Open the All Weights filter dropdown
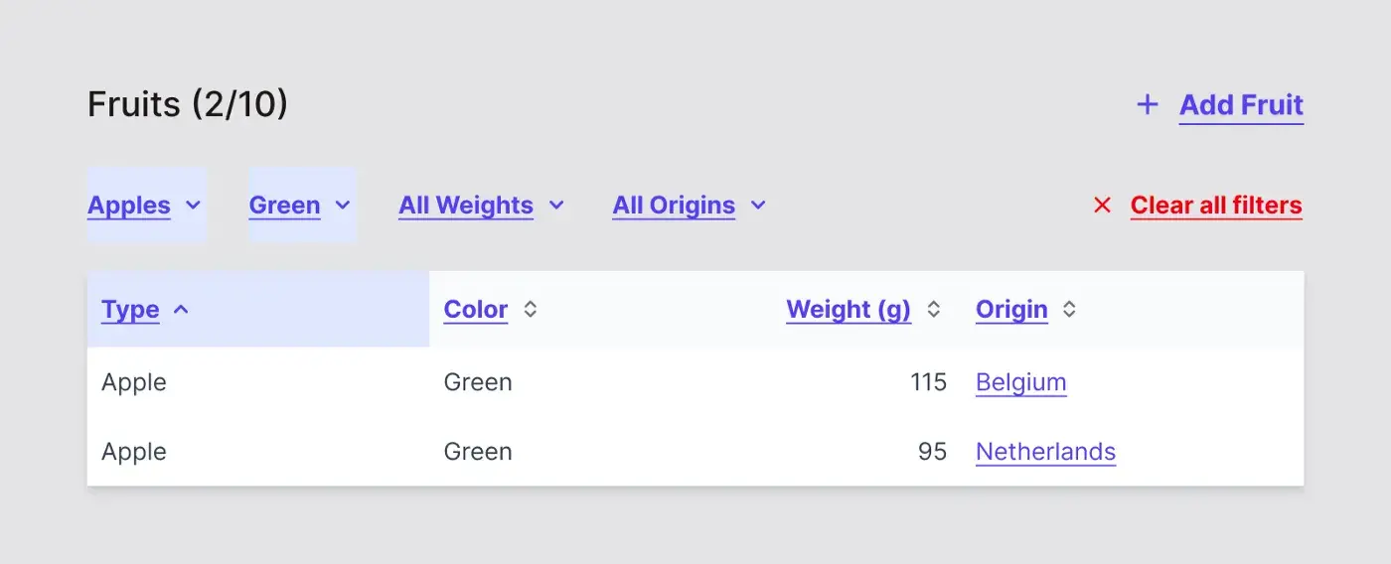The image size is (1391, 564). pyautogui.click(x=466, y=206)
